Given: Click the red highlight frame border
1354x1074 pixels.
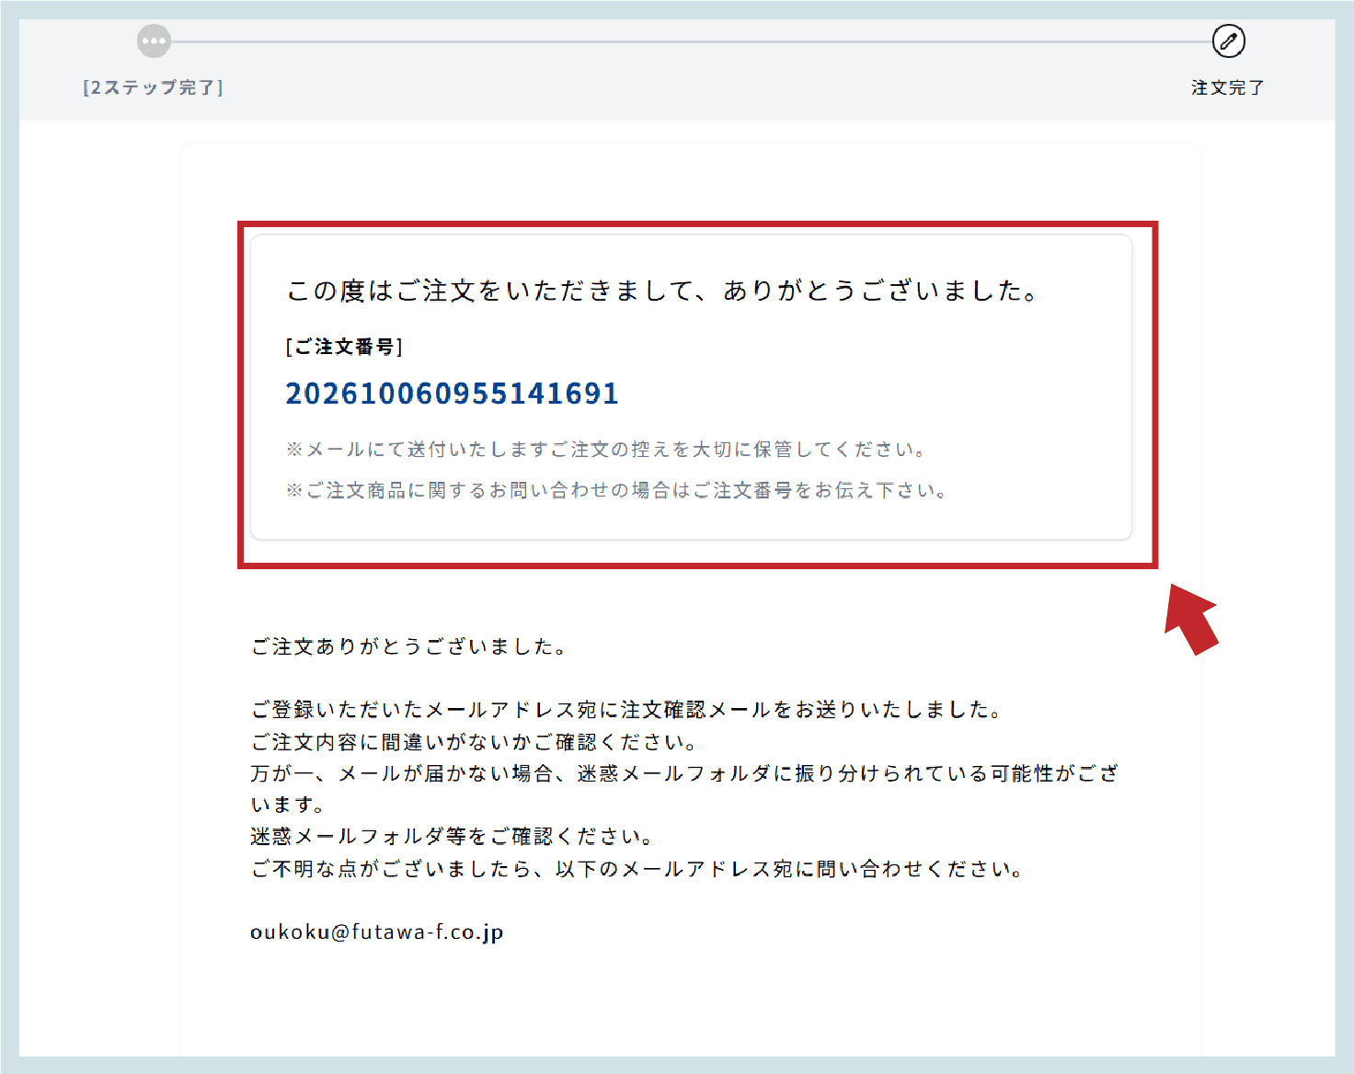Looking at the screenshot, I should tap(697, 224).
